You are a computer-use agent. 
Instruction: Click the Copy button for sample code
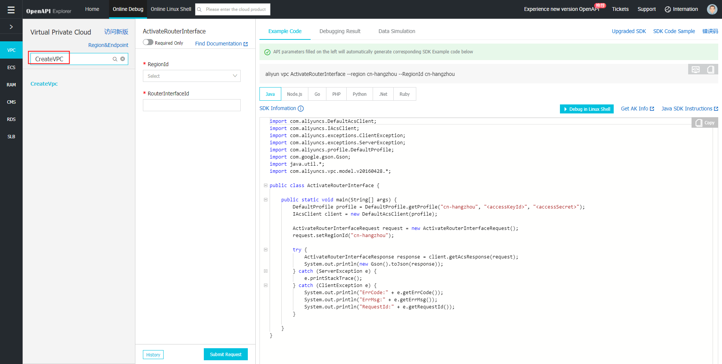(x=705, y=123)
